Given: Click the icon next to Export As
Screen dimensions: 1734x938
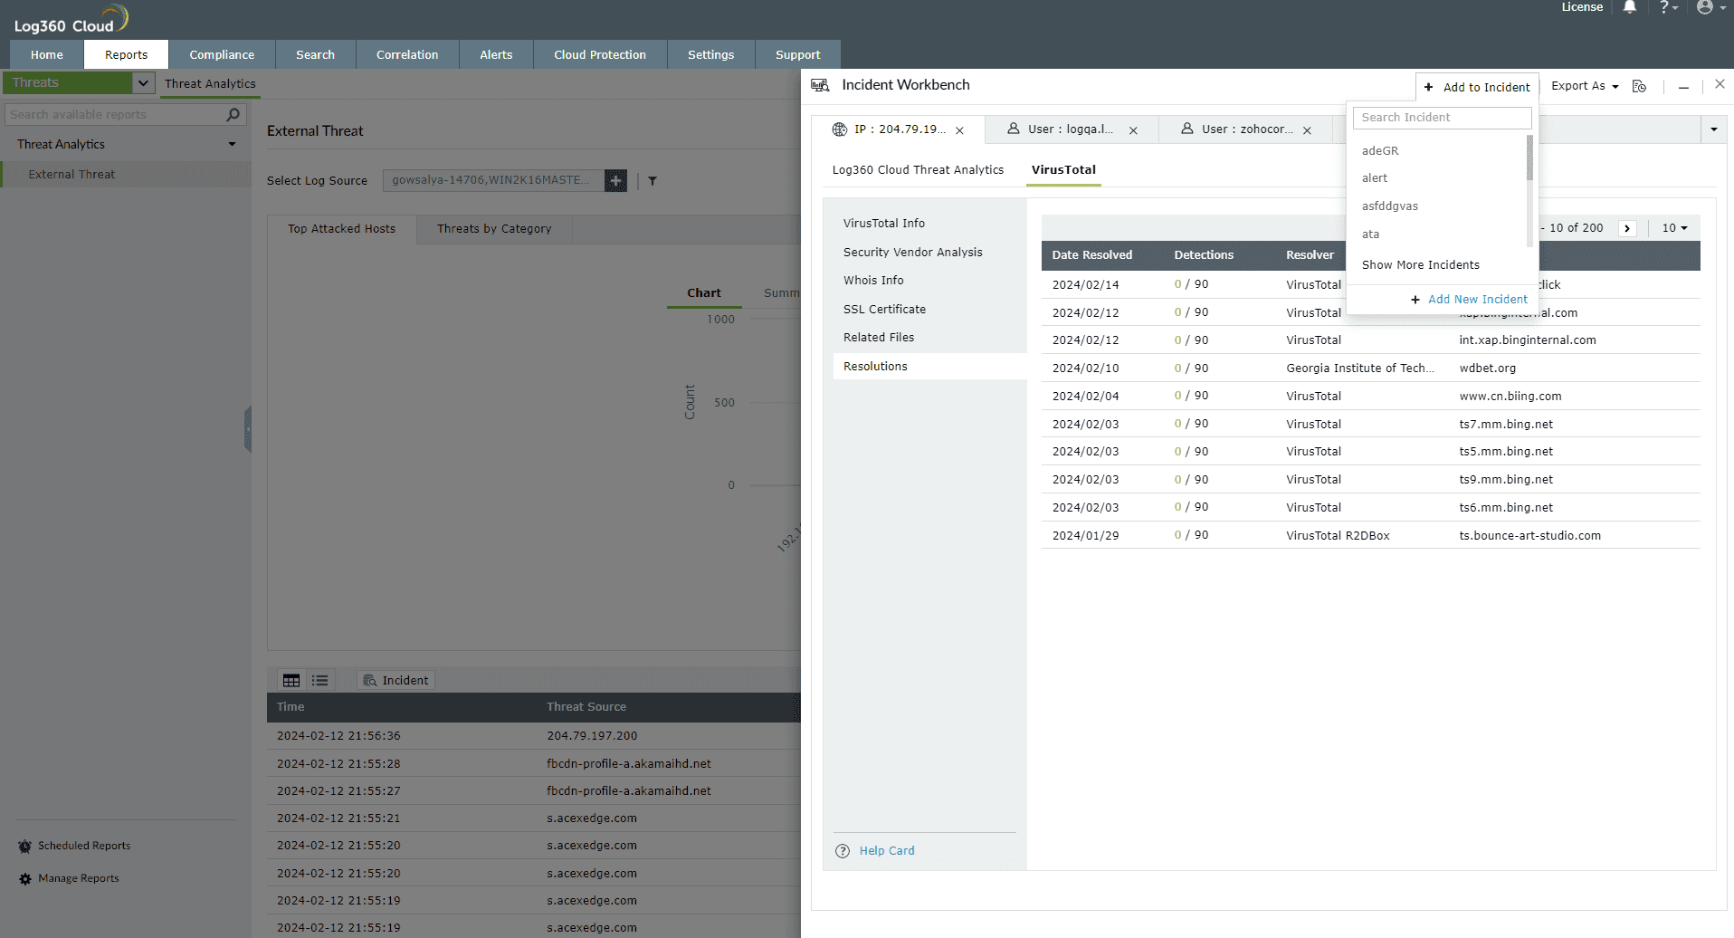Looking at the screenshot, I should (x=1639, y=86).
